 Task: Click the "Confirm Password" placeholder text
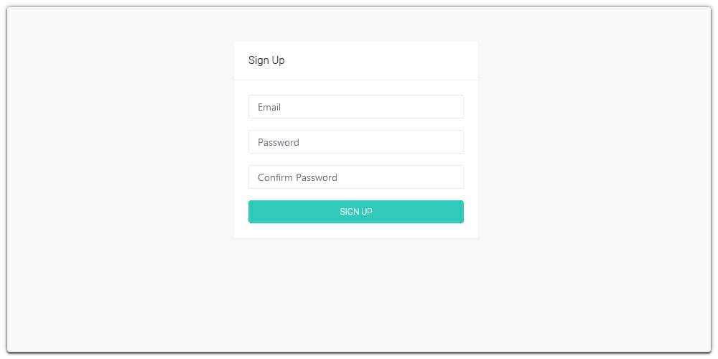pos(297,177)
